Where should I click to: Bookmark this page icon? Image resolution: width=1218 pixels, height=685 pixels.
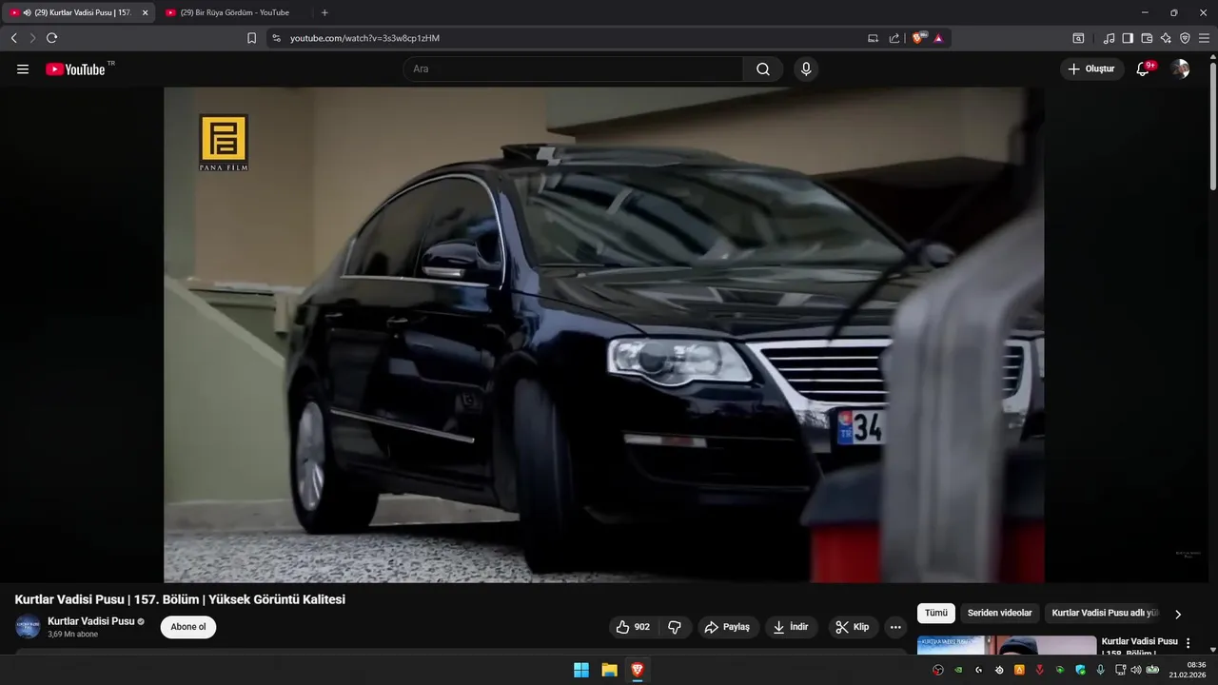(251, 38)
